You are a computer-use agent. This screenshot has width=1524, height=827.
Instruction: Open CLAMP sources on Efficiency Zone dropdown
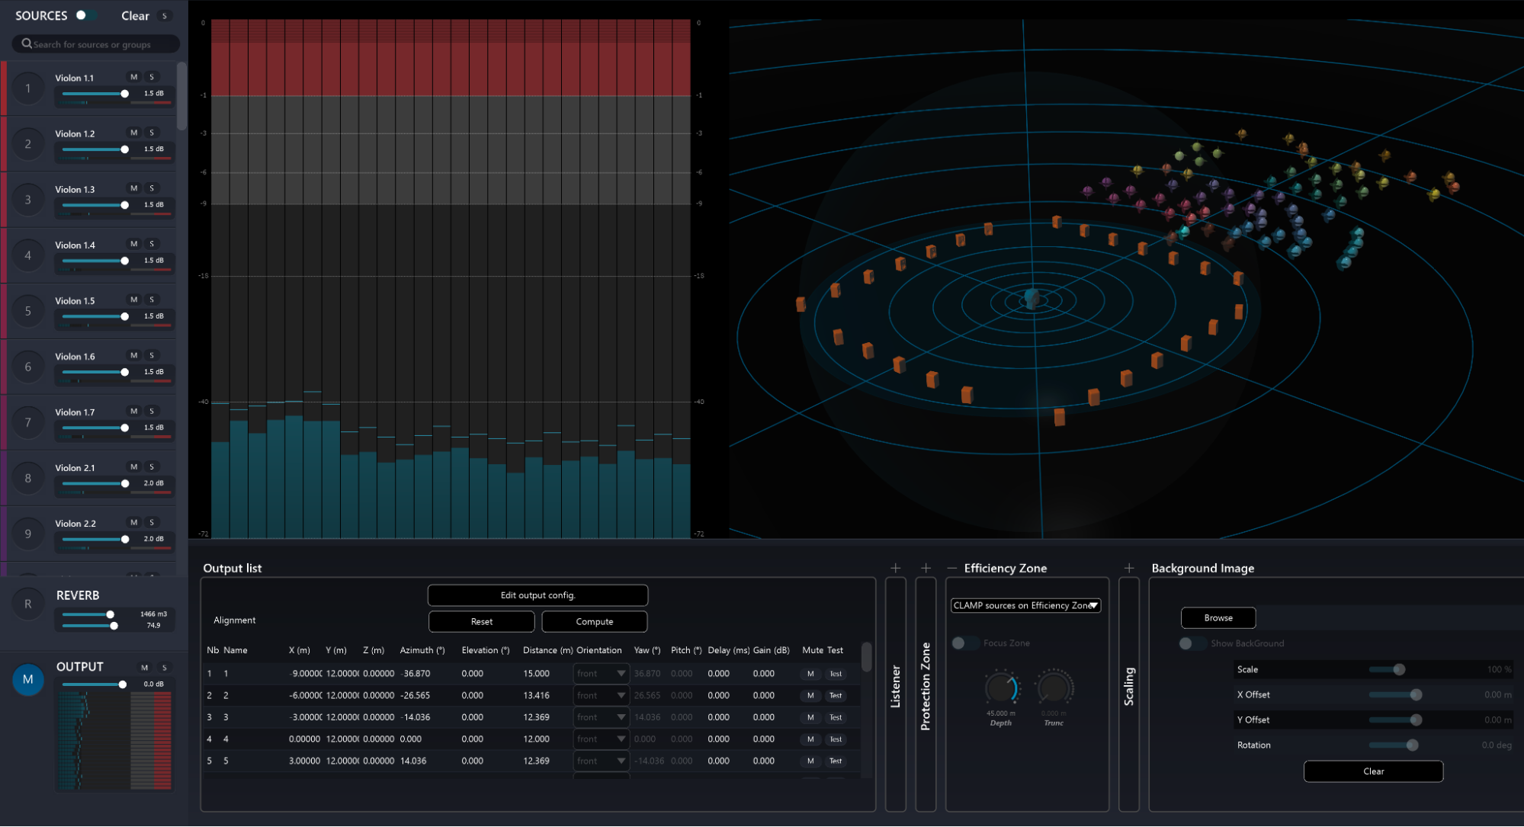pyautogui.click(x=1025, y=605)
